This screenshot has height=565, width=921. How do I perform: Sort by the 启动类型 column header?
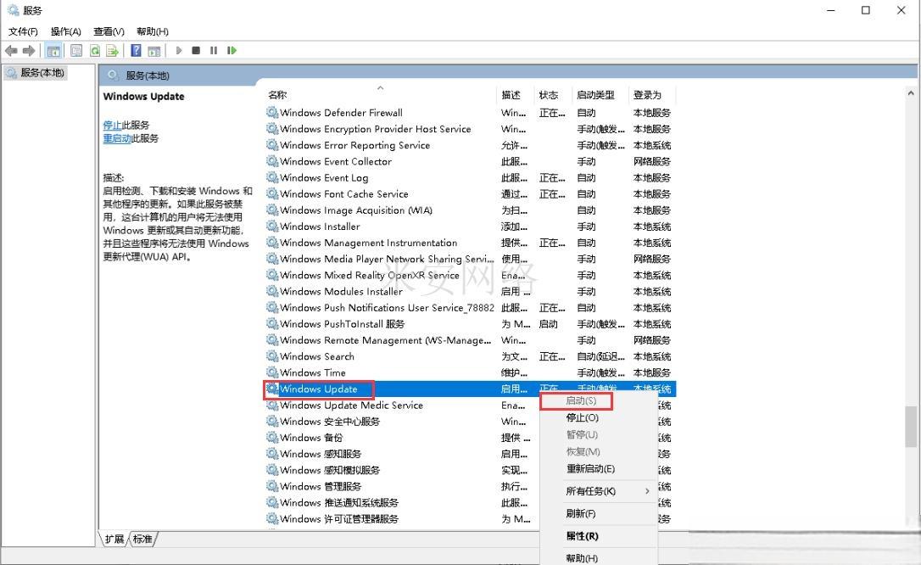(600, 94)
